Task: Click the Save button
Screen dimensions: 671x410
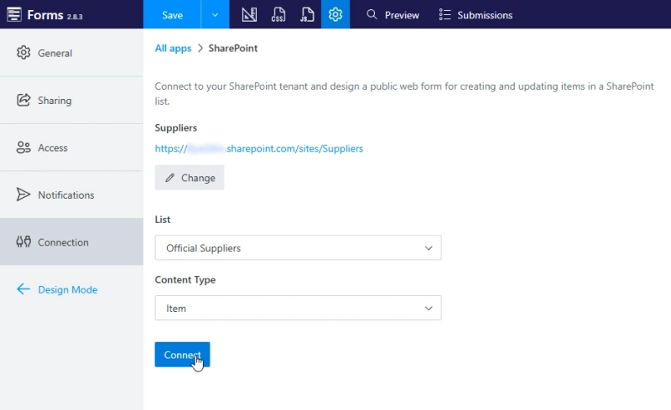Action: 172,14
